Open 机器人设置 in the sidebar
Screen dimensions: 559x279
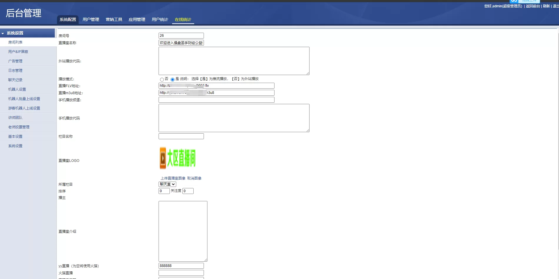[x=17, y=89]
